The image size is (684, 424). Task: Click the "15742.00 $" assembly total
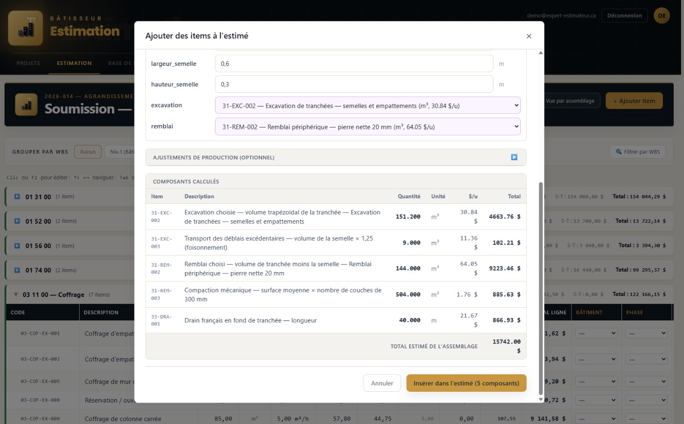pos(506,346)
